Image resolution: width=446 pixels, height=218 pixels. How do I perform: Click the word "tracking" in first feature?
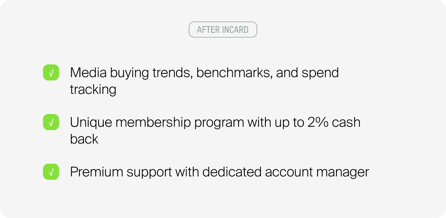(93, 90)
